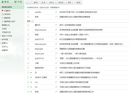129x93 pixels.
Task: Click the 写信 compose pencil icon
Action: [15, 2]
